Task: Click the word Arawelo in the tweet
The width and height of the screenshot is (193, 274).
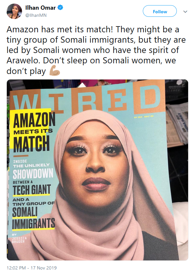Action: (23, 61)
